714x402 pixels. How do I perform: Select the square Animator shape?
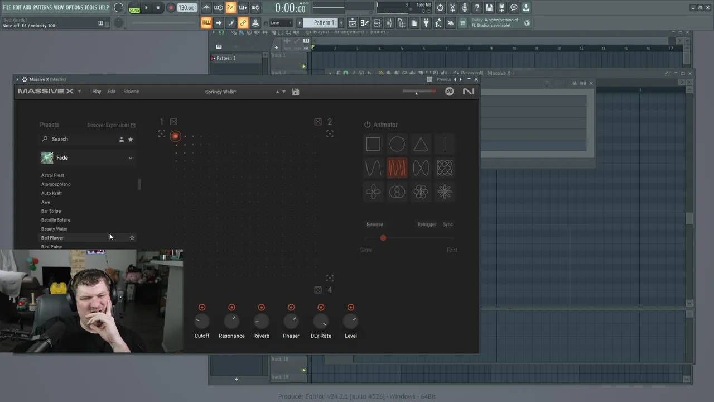click(373, 144)
